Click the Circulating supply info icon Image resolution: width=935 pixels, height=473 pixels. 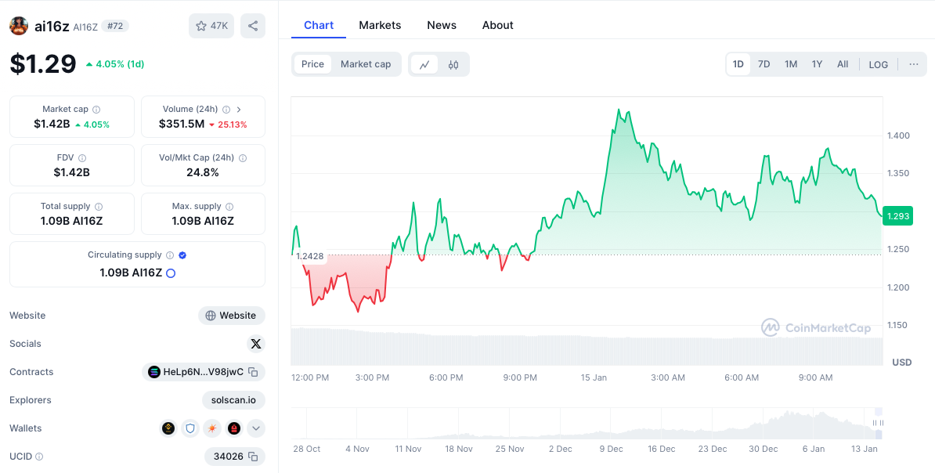click(169, 255)
